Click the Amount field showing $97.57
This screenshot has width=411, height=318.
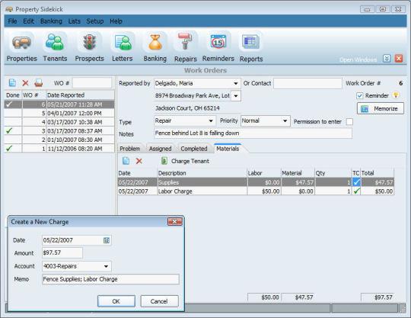62,252
